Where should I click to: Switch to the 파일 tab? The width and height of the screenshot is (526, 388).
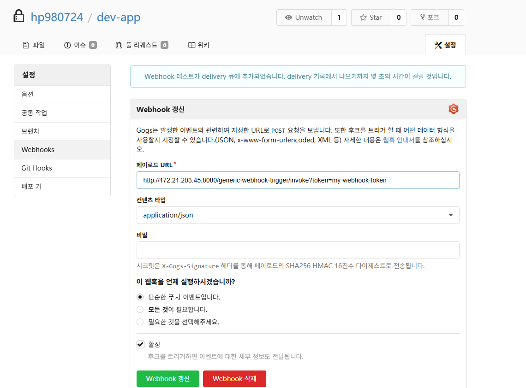point(34,45)
